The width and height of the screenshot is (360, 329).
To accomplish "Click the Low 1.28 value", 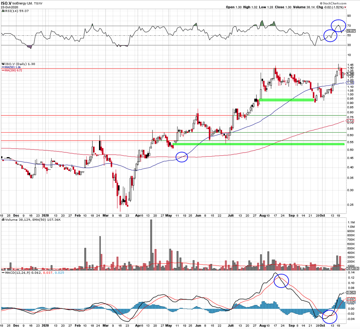I will (266, 7).
